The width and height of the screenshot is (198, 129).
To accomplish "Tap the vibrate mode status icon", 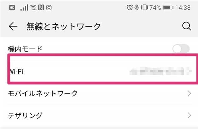I will (x=143, y=7).
